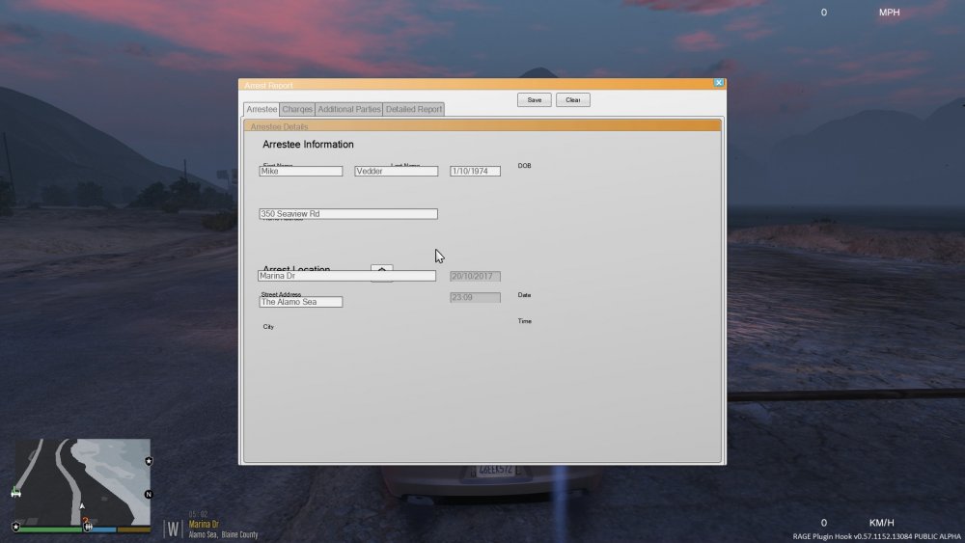Close the Arrest Report window
This screenshot has height=543, width=965.
tap(718, 82)
